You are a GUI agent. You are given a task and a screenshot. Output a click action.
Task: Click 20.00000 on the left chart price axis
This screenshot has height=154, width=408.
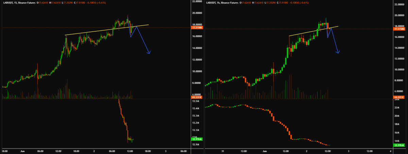coord(197,13)
